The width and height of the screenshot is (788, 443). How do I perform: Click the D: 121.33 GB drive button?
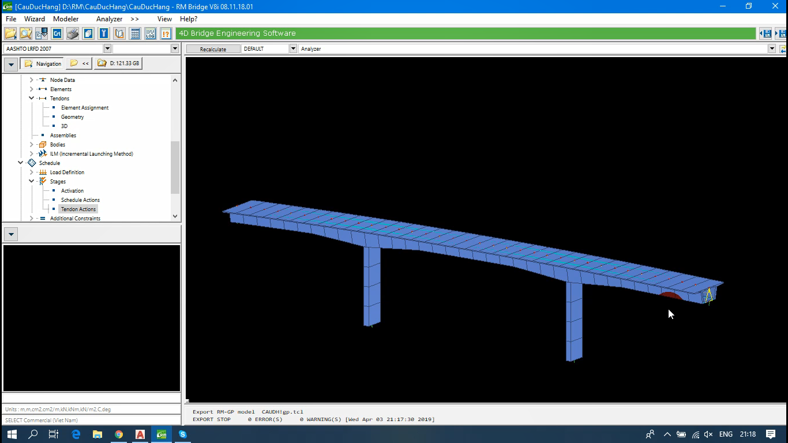coord(118,64)
